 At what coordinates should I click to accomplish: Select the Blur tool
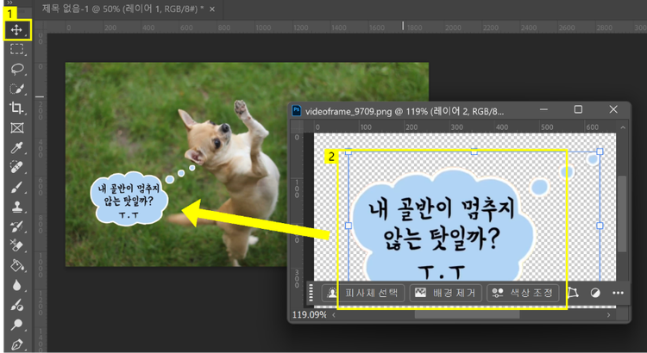pyautogui.click(x=16, y=285)
